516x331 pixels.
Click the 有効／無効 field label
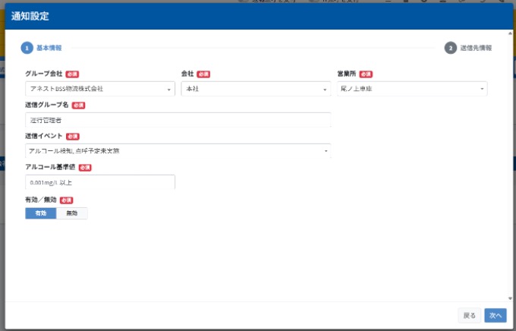pyautogui.click(x=41, y=200)
